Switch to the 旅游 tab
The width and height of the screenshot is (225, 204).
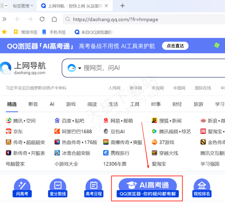tap(198, 104)
